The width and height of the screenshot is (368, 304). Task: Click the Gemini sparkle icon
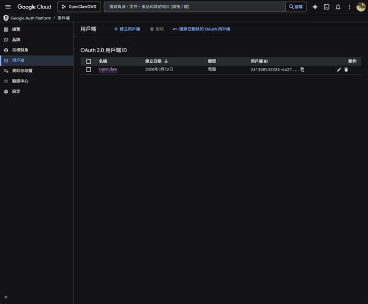tap(315, 7)
